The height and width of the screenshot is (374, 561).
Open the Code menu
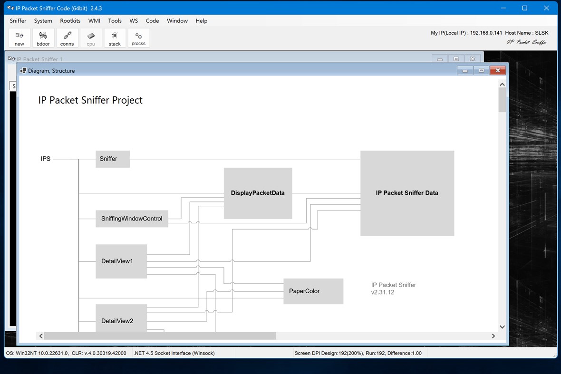coord(152,21)
